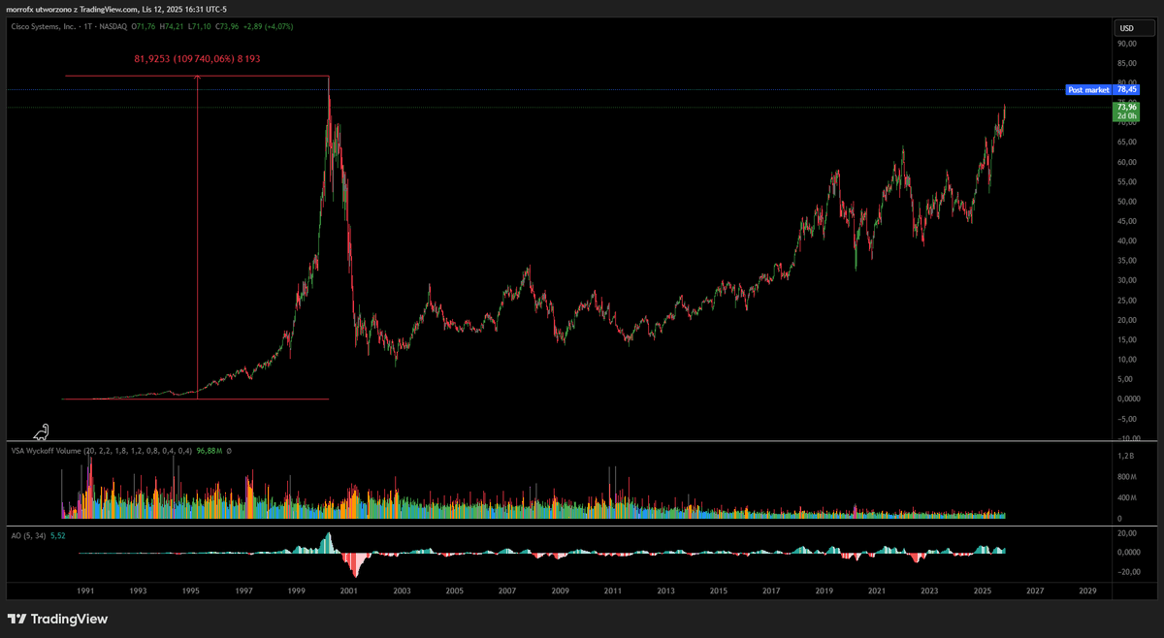1164x638 pixels.
Task: Click the 35,00 price axis label
Action: click(x=1127, y=261)
